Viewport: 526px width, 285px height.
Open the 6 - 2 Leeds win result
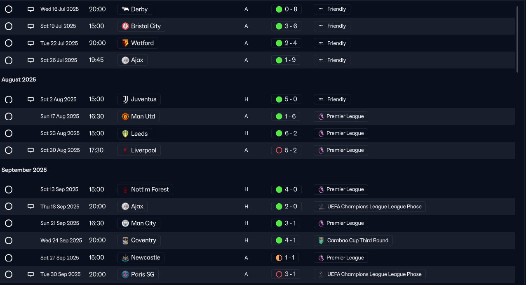[286, 133]
